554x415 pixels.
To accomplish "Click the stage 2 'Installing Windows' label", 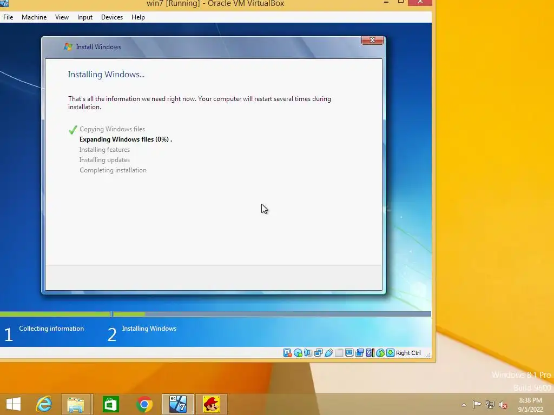I will (x=149, y=329).
